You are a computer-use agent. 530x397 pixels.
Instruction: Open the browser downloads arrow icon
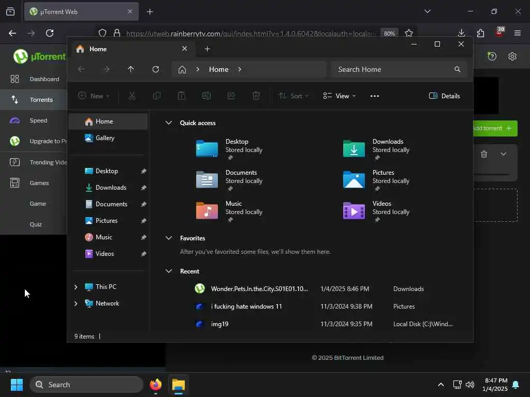coord(461,33)
